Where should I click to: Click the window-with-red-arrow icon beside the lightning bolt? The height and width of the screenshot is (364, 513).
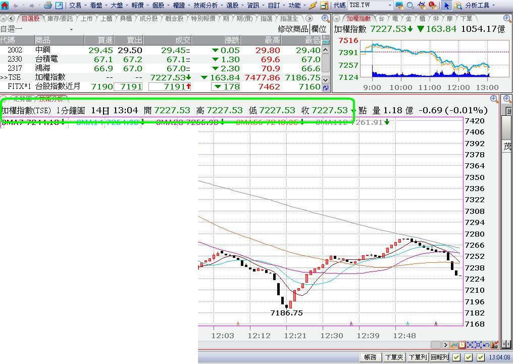click(324, 5)
